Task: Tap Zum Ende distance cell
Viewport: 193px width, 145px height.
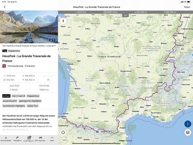Action: (x=44, y=88)
